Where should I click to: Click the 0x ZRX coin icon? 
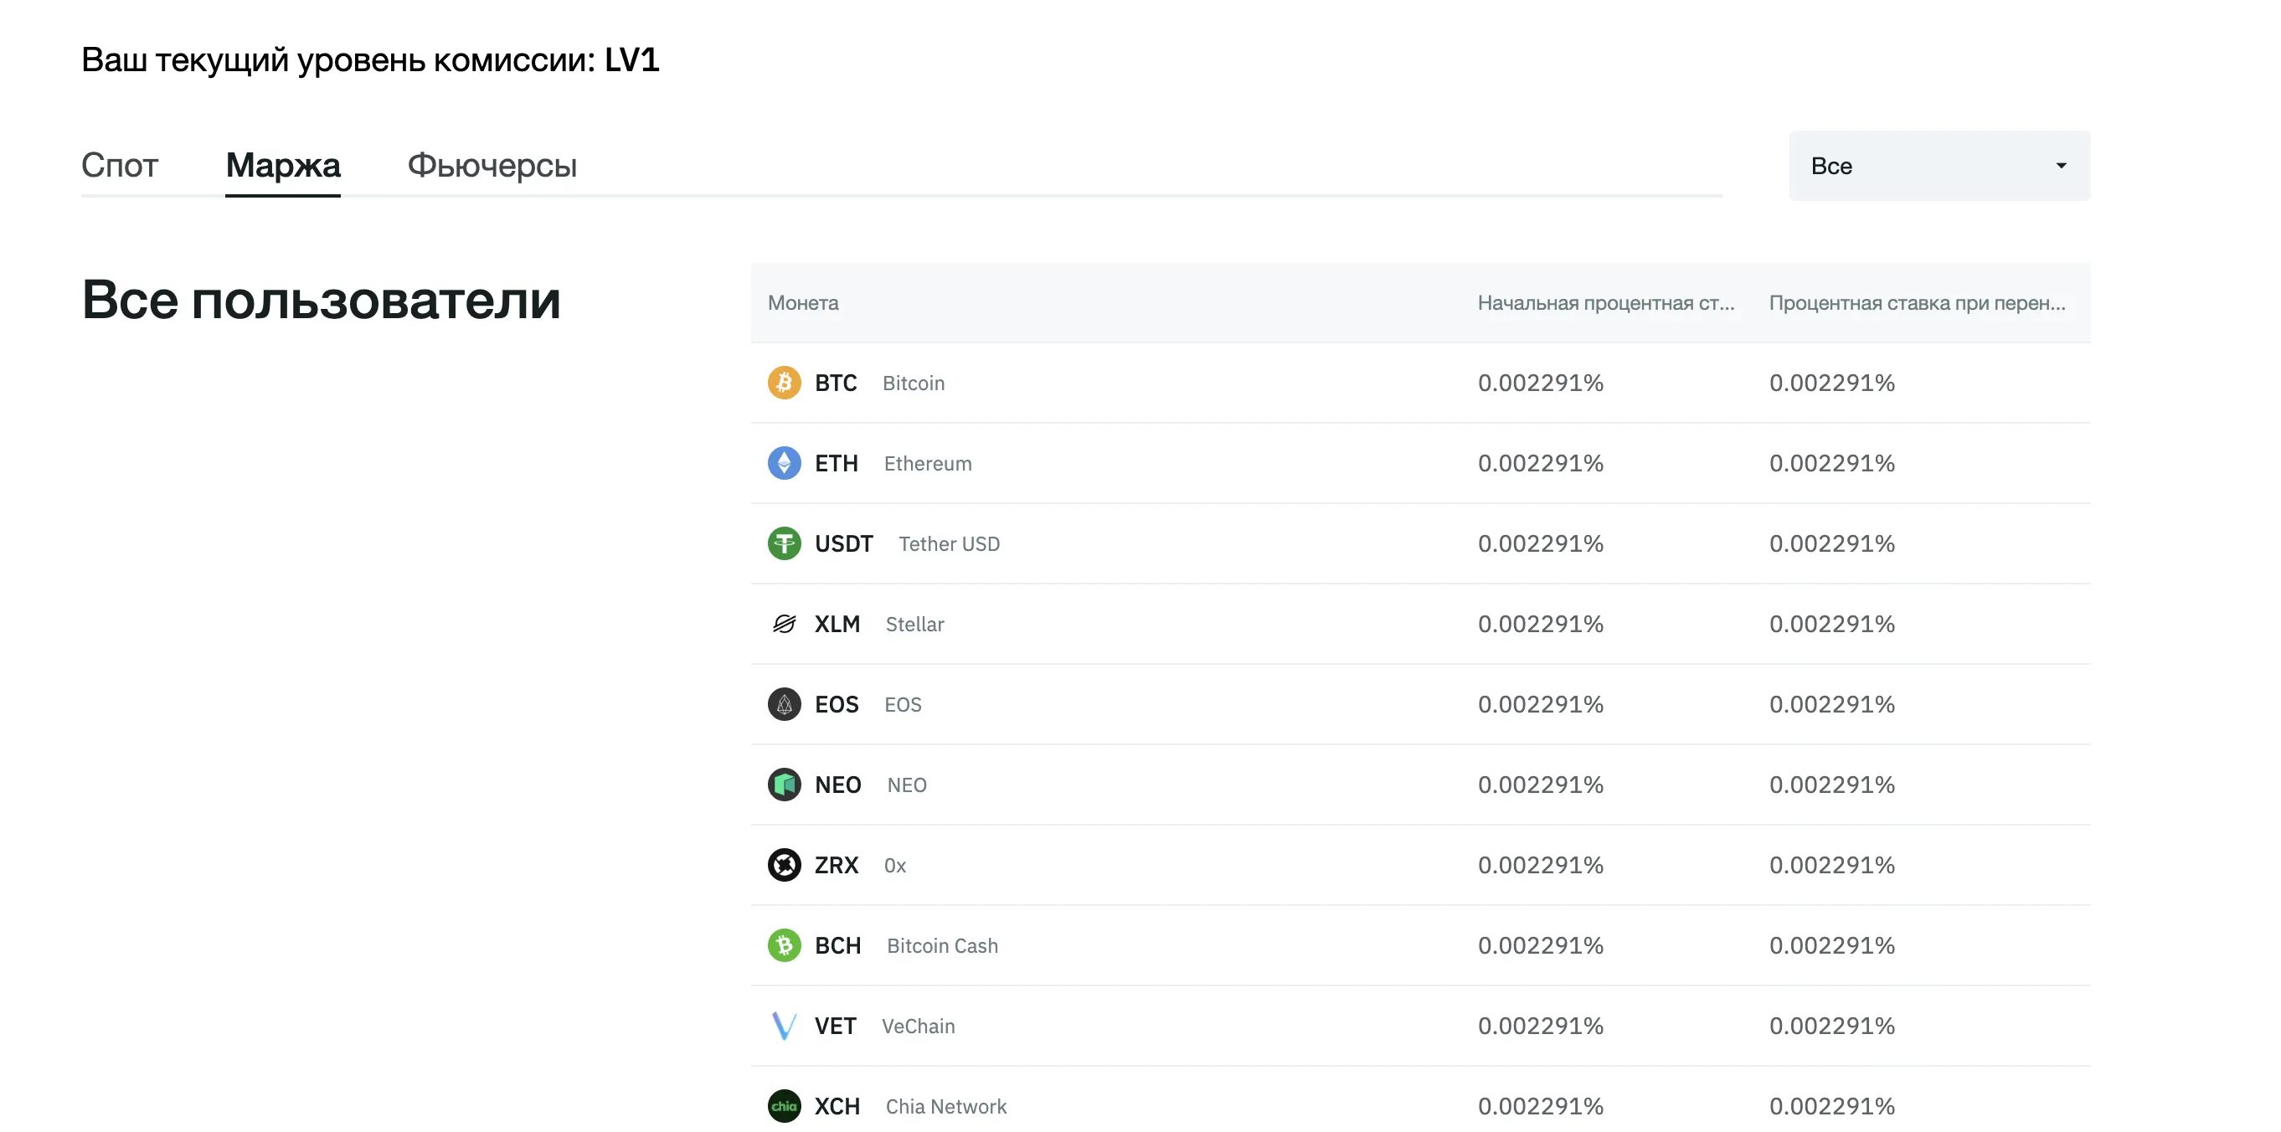tap(784, 865)
